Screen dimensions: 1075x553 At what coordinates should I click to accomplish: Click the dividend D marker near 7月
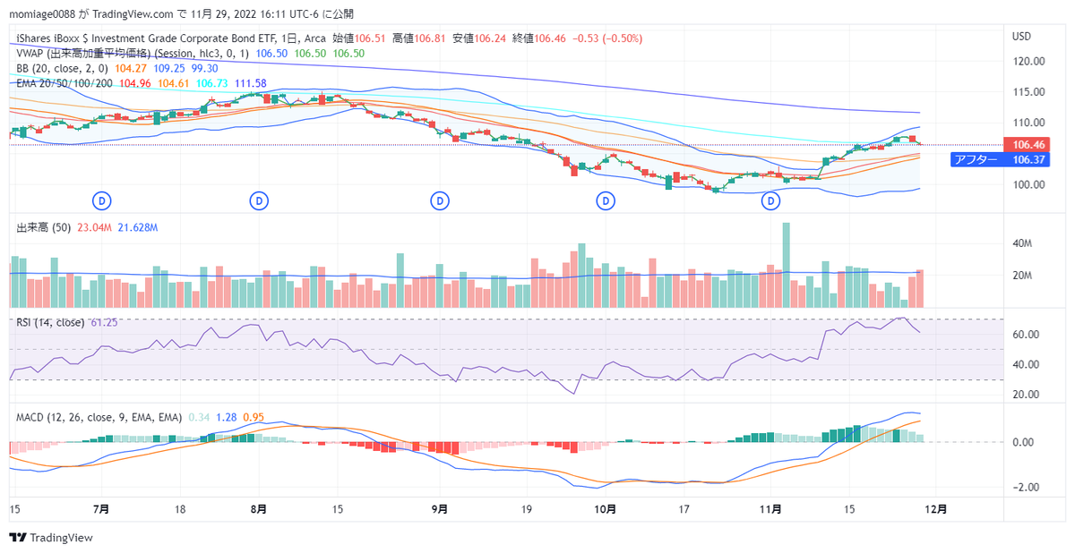tap(103, 201)
